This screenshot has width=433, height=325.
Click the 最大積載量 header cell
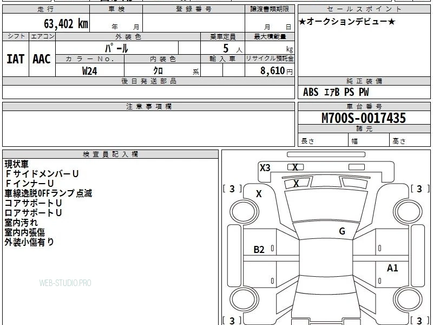click(270, 36)
